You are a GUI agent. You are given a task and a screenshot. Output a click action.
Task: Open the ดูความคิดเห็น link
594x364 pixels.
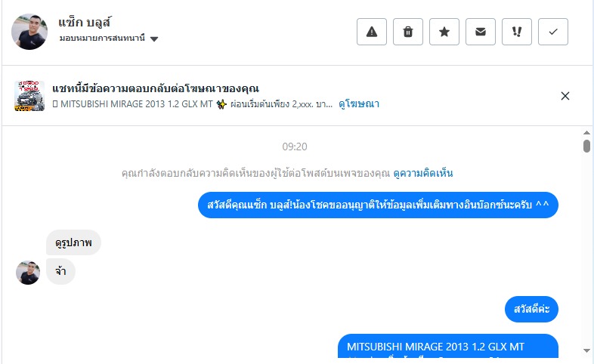pyautogui.click(x=423, y=173)
